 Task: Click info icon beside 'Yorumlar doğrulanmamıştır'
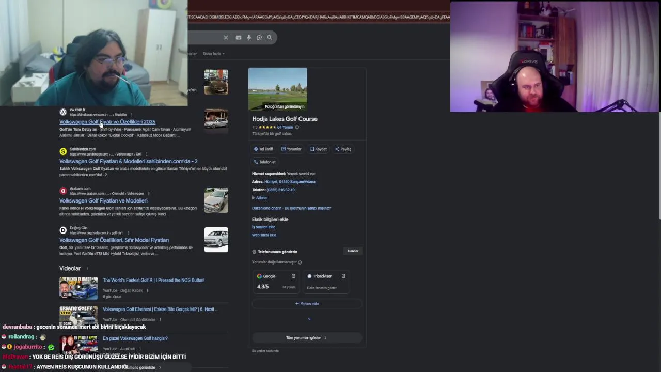pyautogui.click(x=300, y=262)
